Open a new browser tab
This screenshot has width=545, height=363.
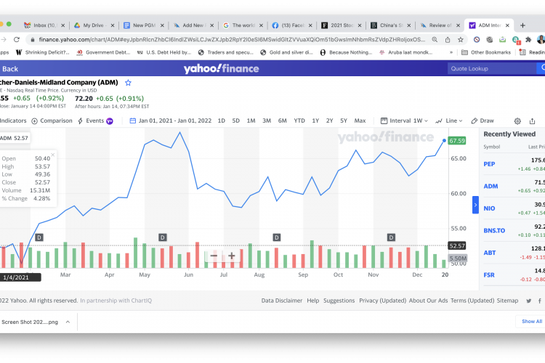pos(522,25)
